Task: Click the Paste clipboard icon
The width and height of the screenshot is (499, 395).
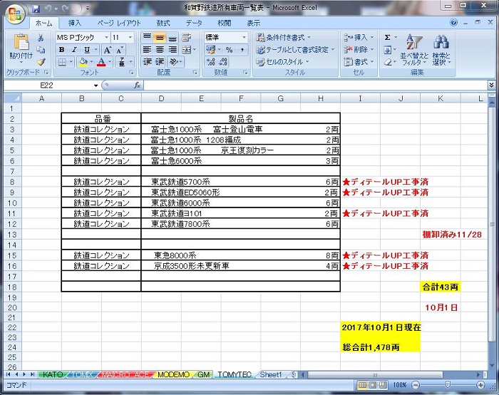Action: (x=21, y=42)
